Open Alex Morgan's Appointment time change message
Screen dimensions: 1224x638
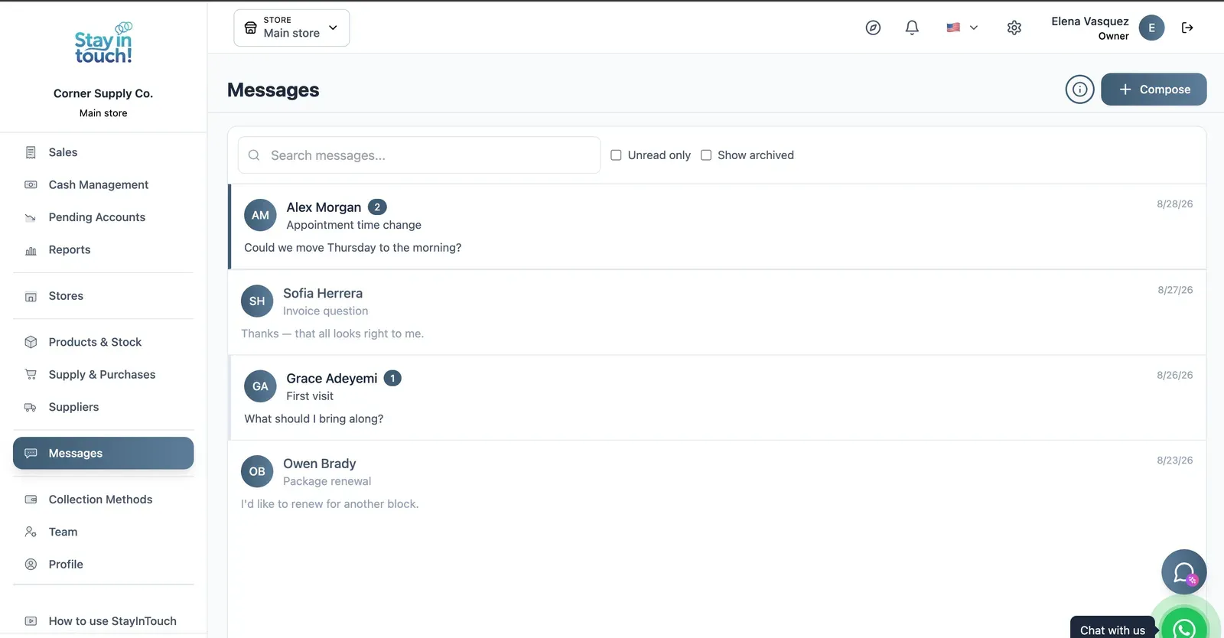pos(718,226)
